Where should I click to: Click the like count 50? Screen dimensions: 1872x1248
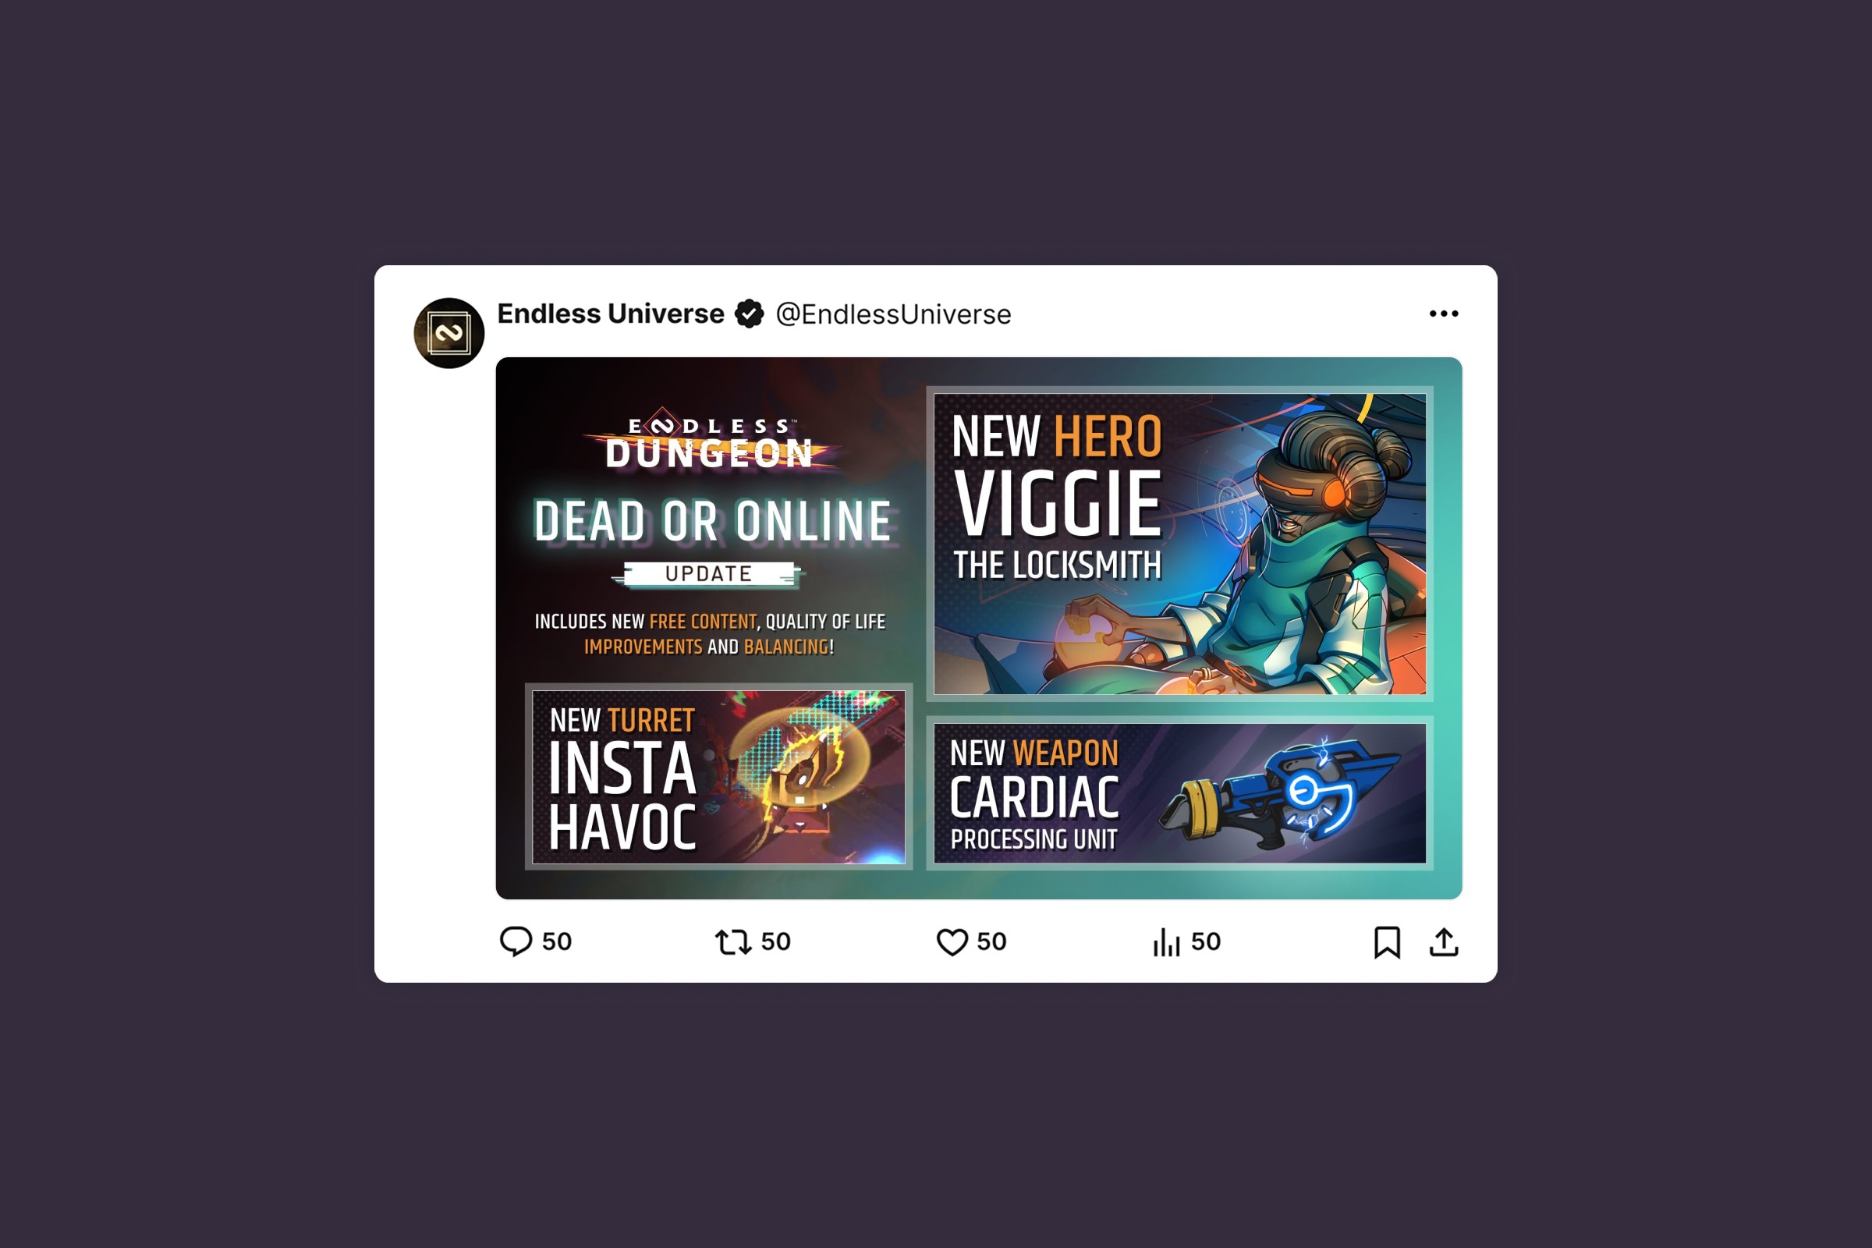tap(991, 941)
